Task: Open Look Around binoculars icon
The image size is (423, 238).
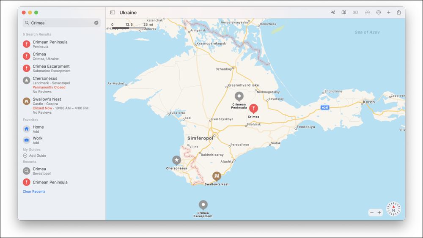Action: pyautogui.click(x=368, y=12)
